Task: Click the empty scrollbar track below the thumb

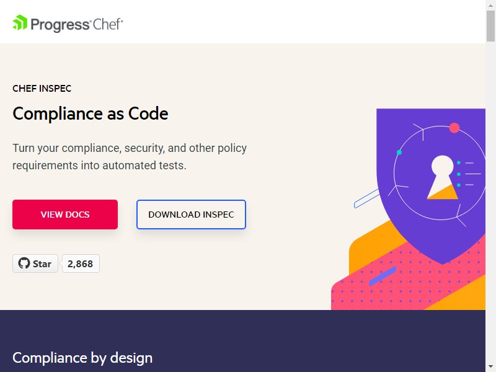Action: (x=490, y=203)
